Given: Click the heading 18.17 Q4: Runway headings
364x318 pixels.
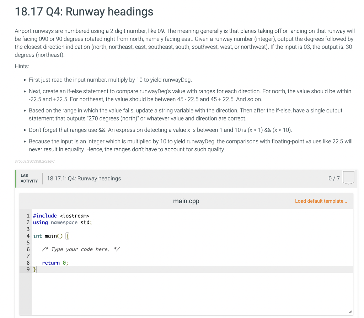Looking at the screenshot, I should pos(84,12).
